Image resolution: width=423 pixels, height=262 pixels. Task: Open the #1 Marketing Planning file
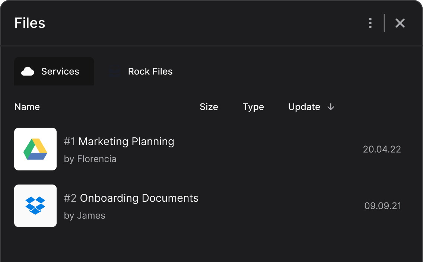(x=119, y=141)
